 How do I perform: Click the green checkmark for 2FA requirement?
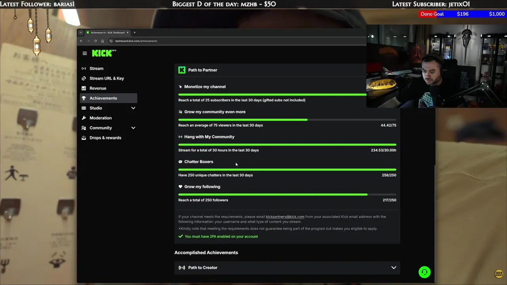tap(181, 236)
